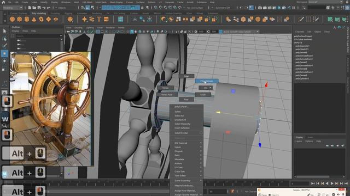Toggle select by component type mode
This screenshot has width=350, height=196.
[92, 8]
